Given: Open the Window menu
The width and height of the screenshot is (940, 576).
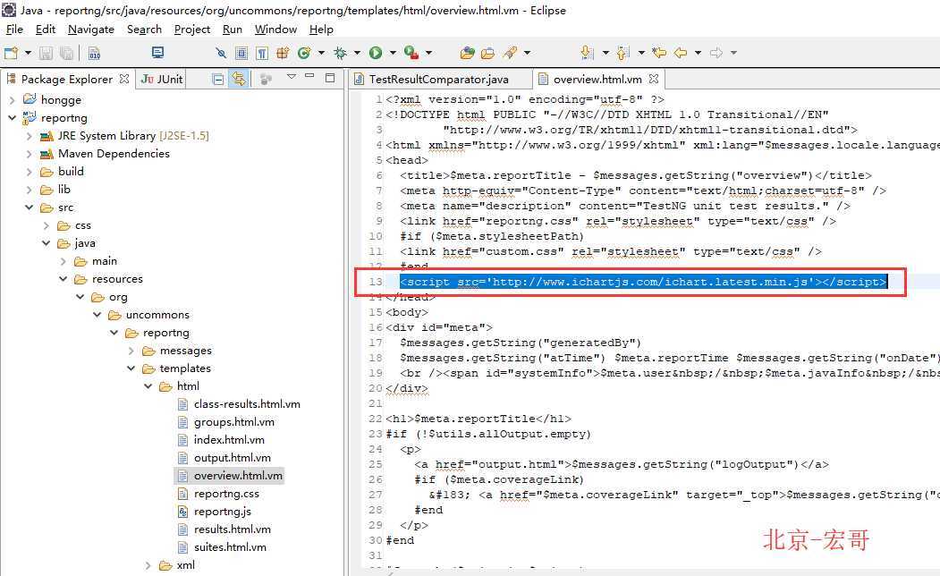Looking at the screenshot, I should [x=275, y=30].
